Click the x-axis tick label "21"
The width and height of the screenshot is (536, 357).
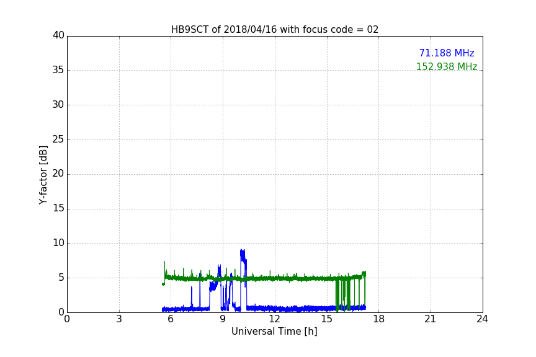coord(431,319)
